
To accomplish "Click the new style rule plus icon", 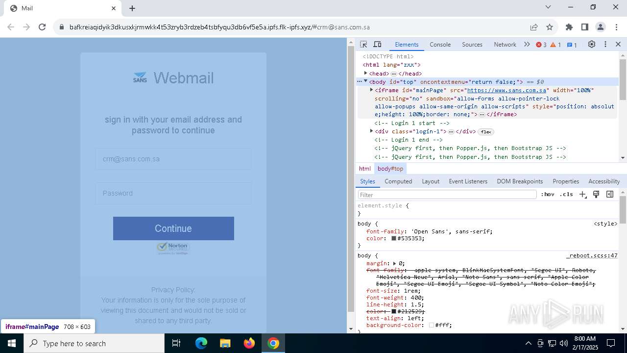I will point(582,194).
